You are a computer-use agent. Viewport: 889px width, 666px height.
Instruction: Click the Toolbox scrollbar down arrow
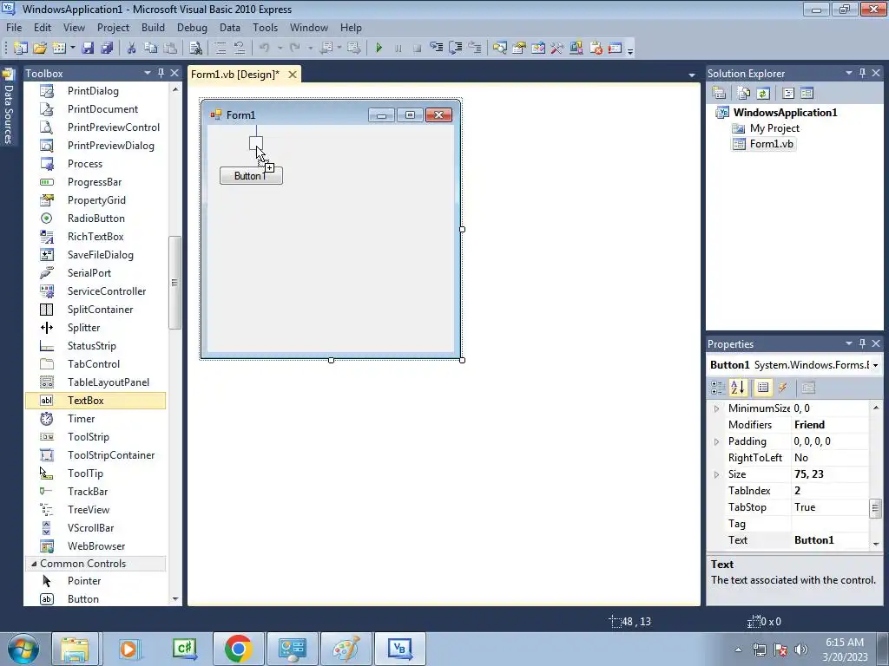pos(175,598)
